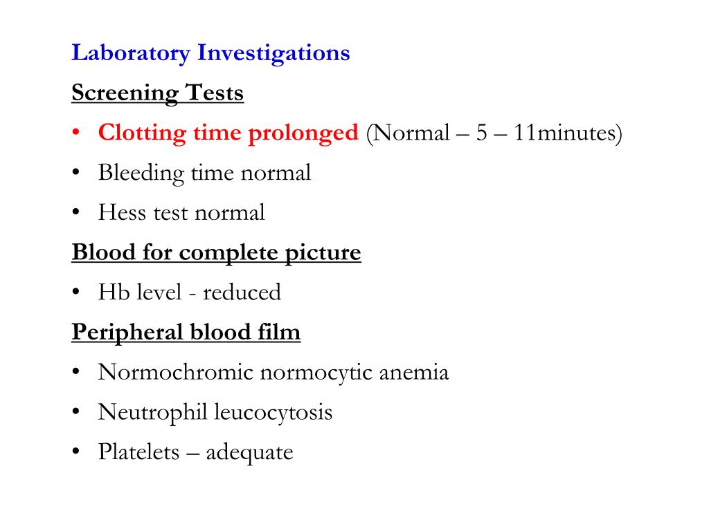Screen dimensions: 709x531
Task: Select the Blood for complete picture heading
Action: [x=216, y=253]
